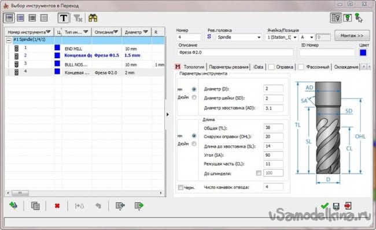This screenshot has height=230, width=376.
Task: Toggle the До шпинделя checkbox
Action: coord(259,173)
